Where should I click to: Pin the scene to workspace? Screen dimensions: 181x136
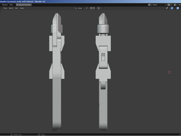click(166, 5)
